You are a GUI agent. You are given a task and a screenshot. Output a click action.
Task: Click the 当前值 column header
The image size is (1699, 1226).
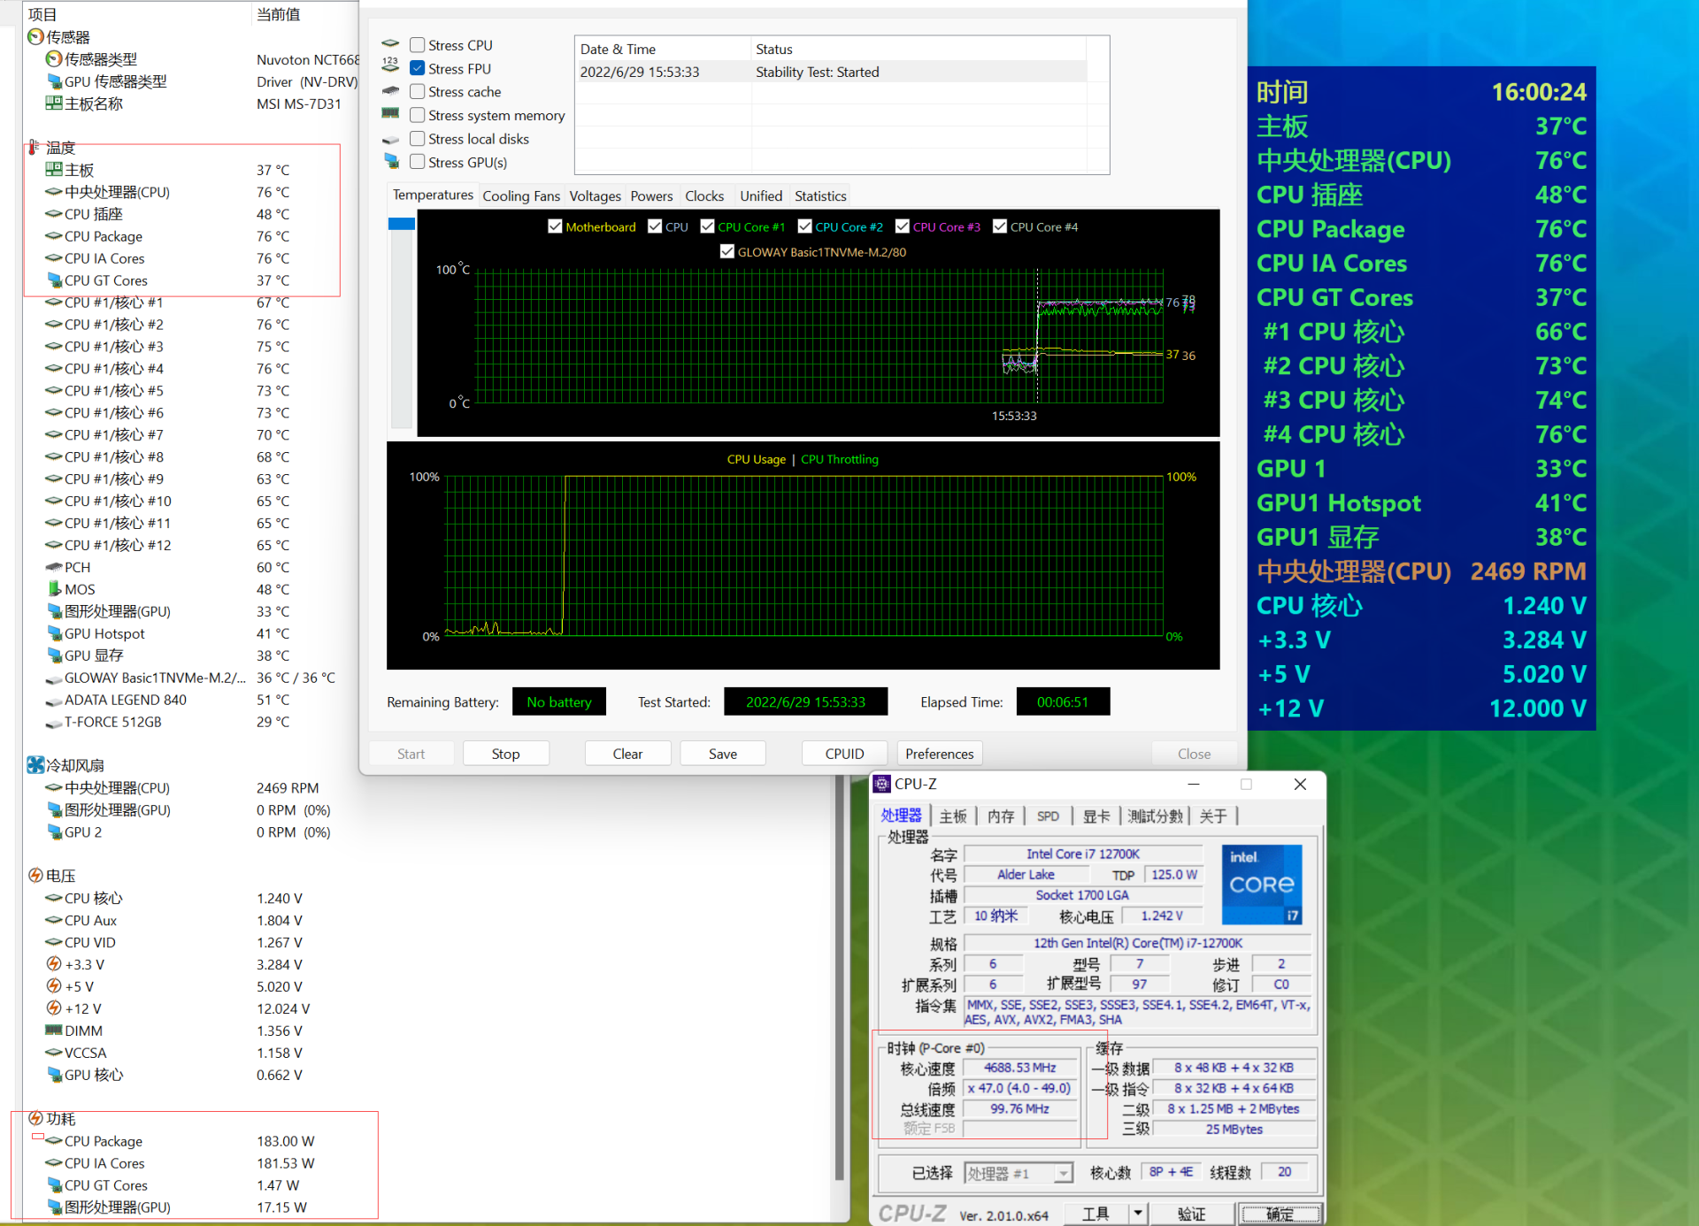[278, 14]
